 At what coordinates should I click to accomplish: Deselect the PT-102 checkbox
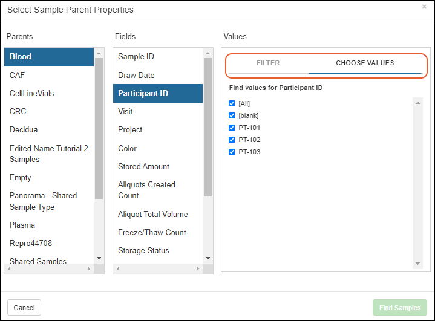pos(232,140)
